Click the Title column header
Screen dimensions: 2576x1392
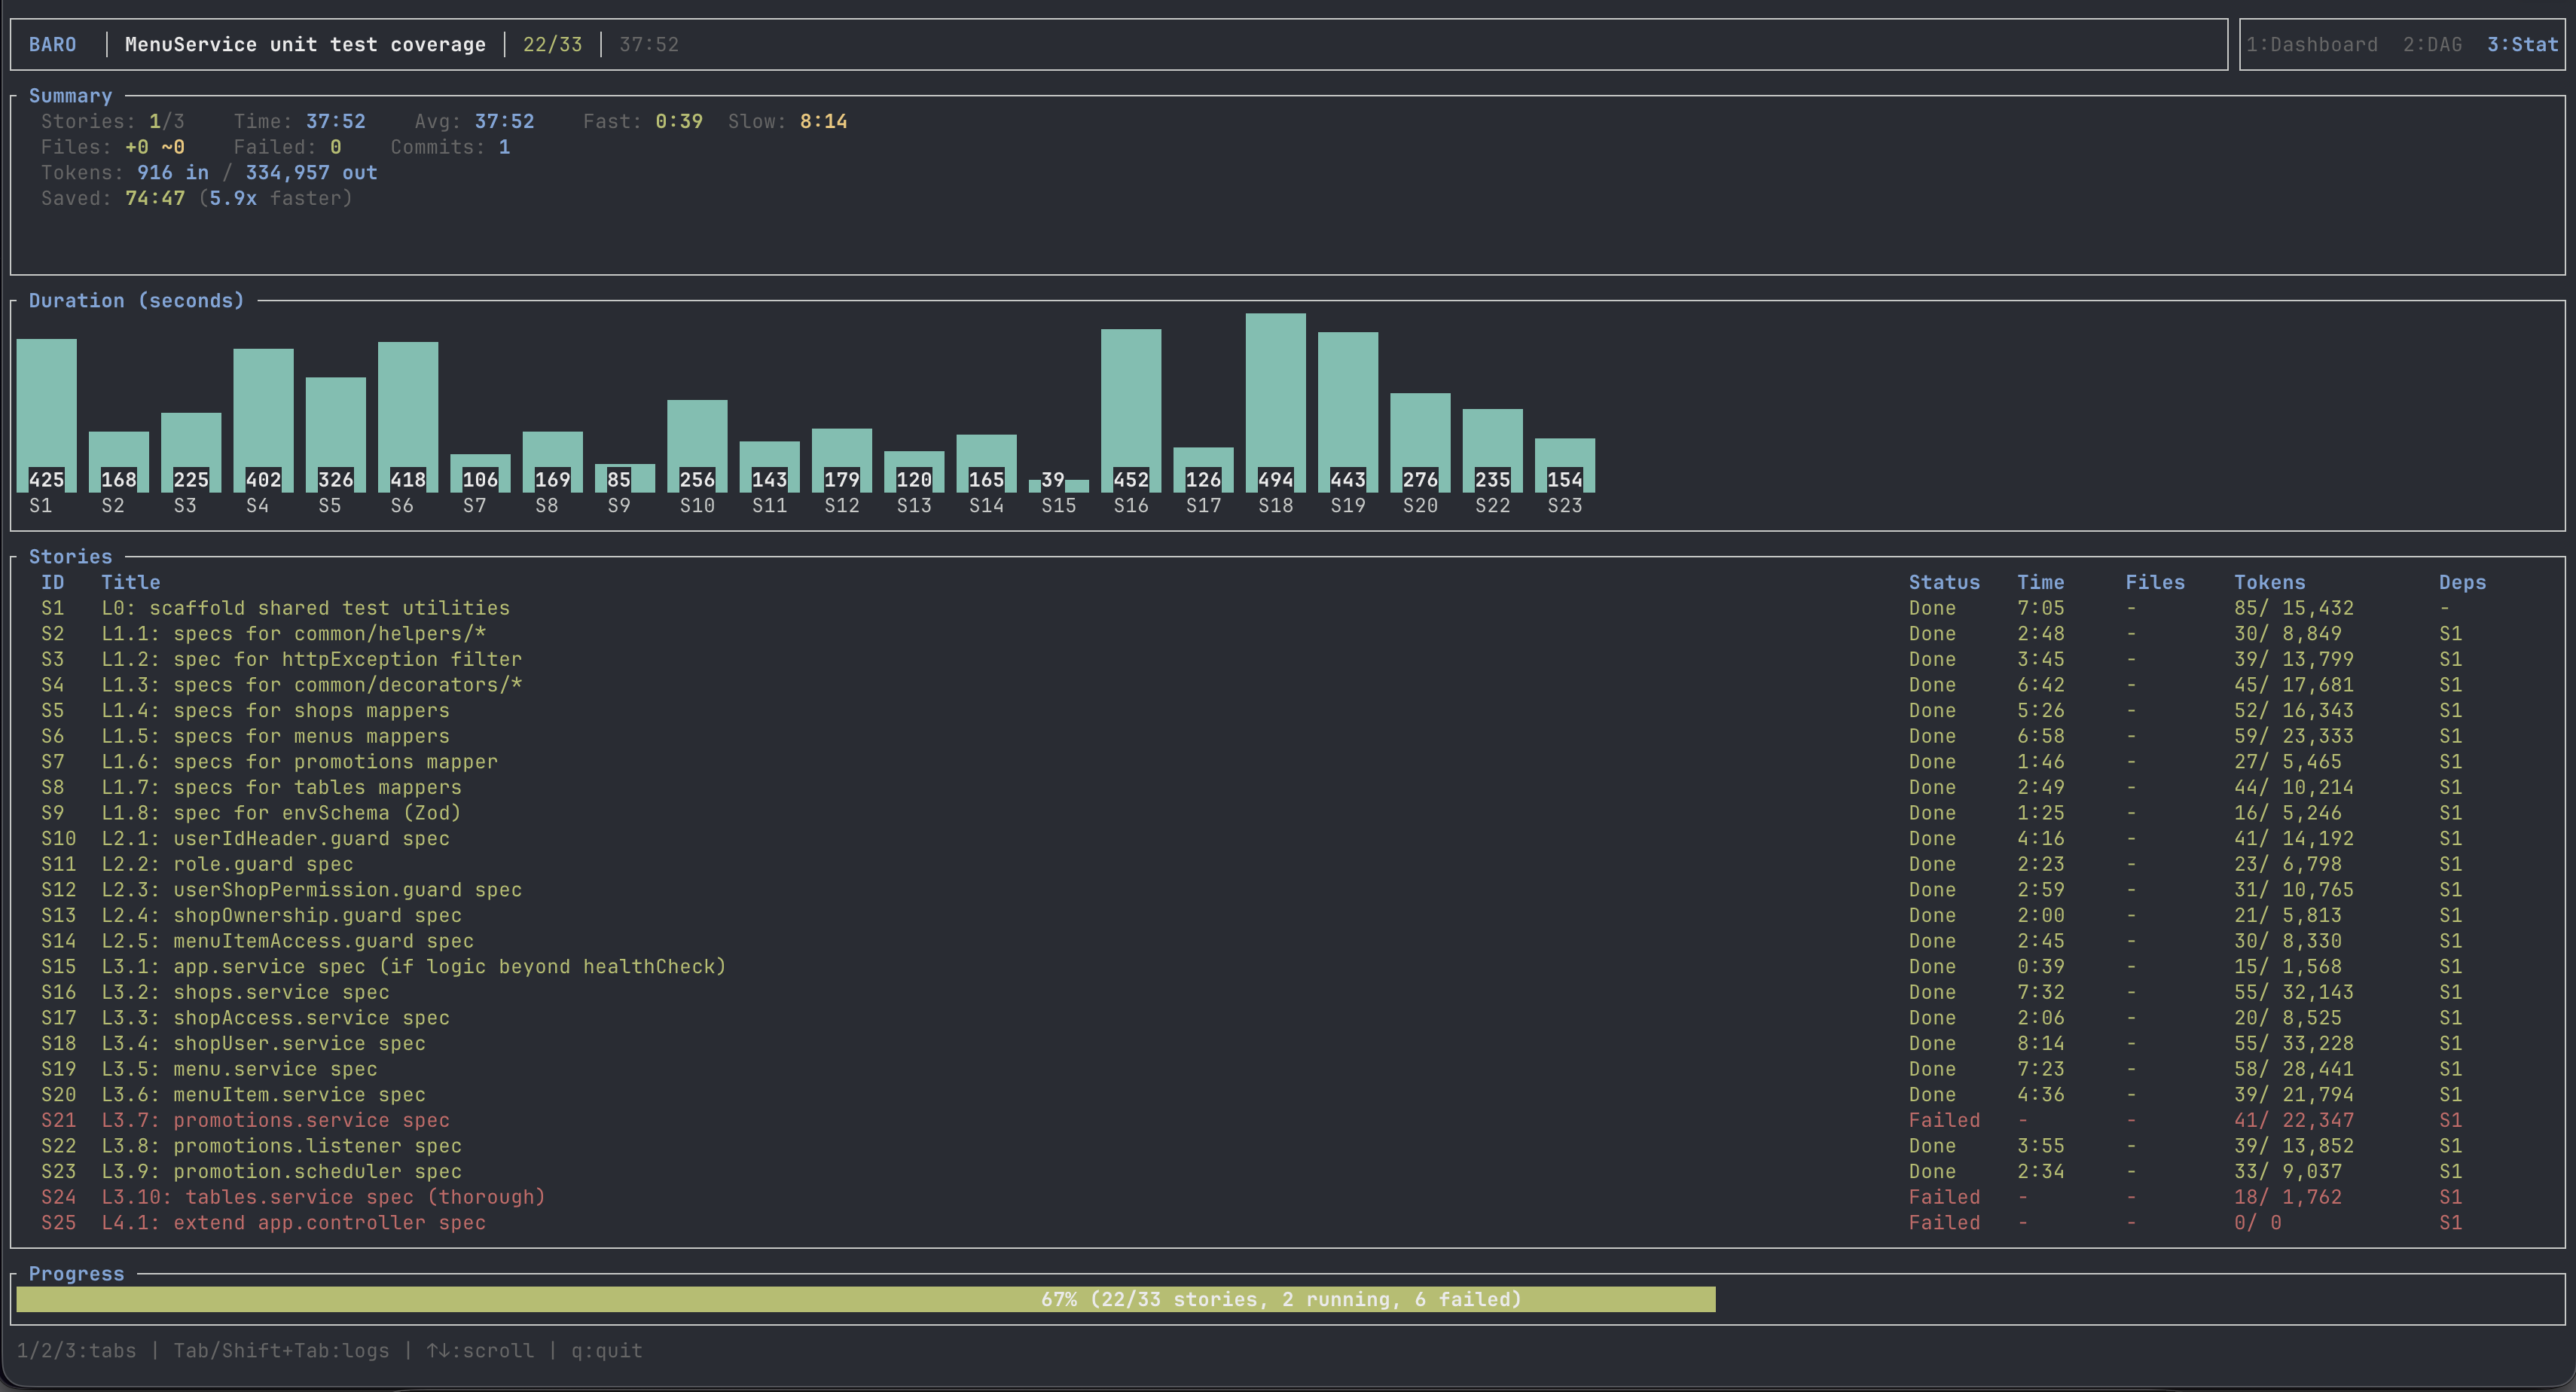click(130, 583)
